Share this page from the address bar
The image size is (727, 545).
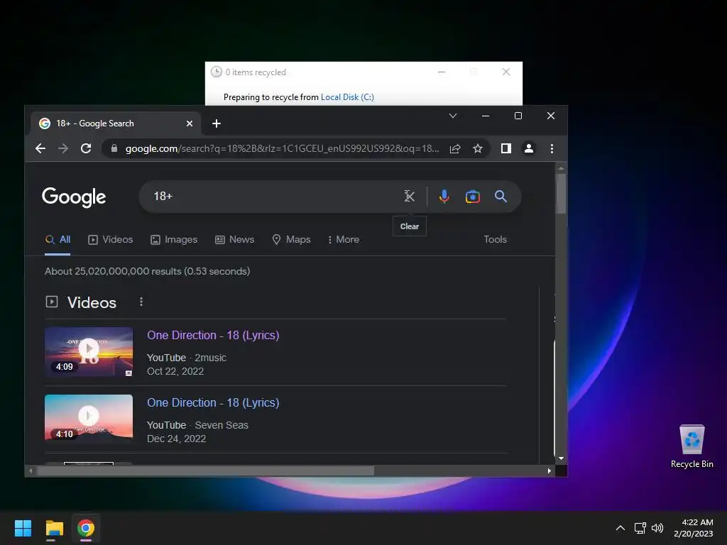pos(455,148)
